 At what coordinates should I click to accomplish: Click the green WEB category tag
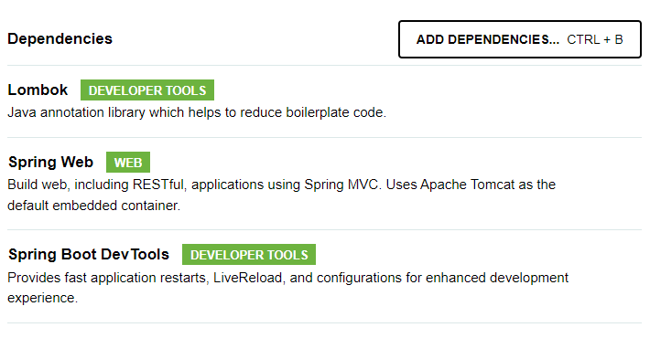[x=128, y=163]
